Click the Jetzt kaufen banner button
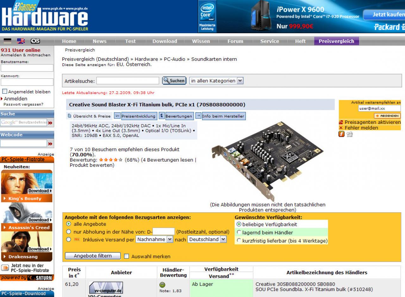Viewport: 405px width, 297px height. click(384, 15)
